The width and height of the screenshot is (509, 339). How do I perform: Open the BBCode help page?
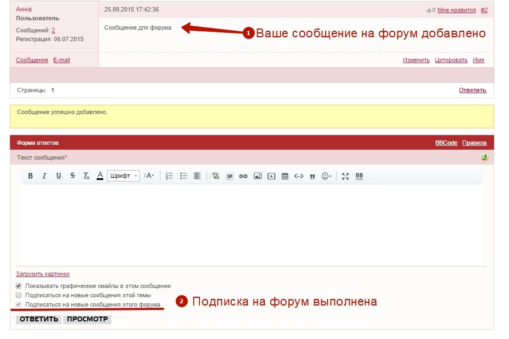point(447,142)
